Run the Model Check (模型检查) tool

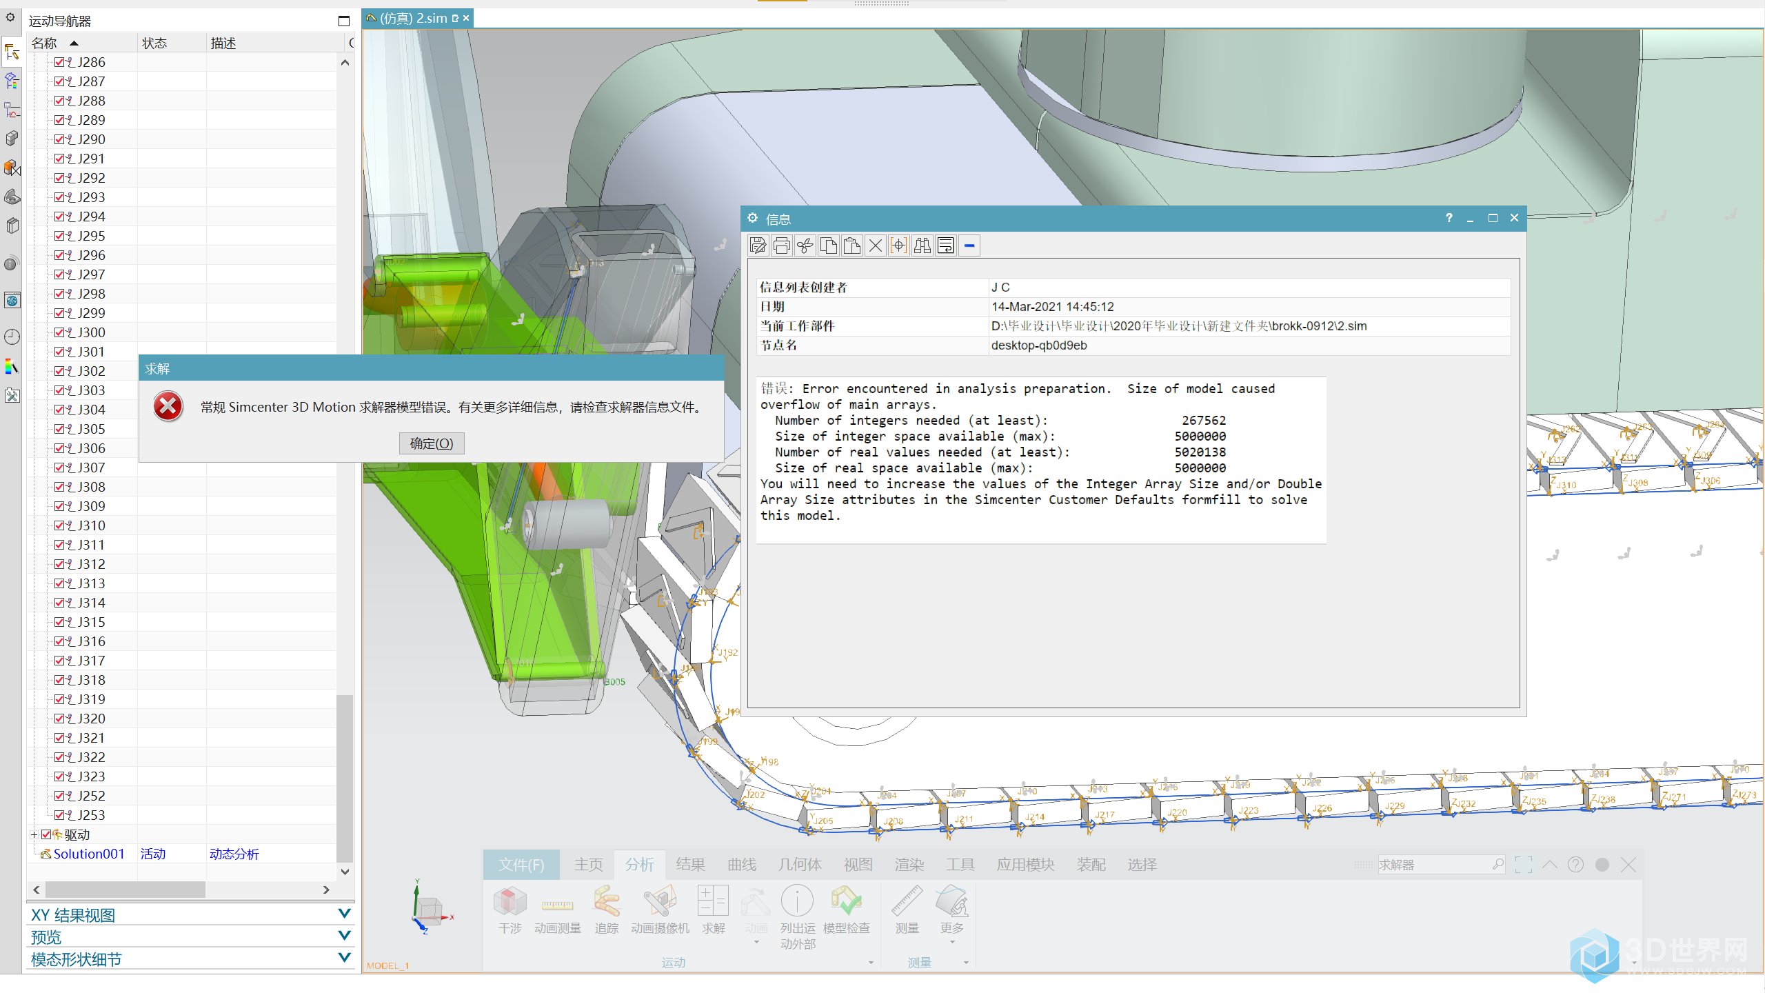[846, 910]
